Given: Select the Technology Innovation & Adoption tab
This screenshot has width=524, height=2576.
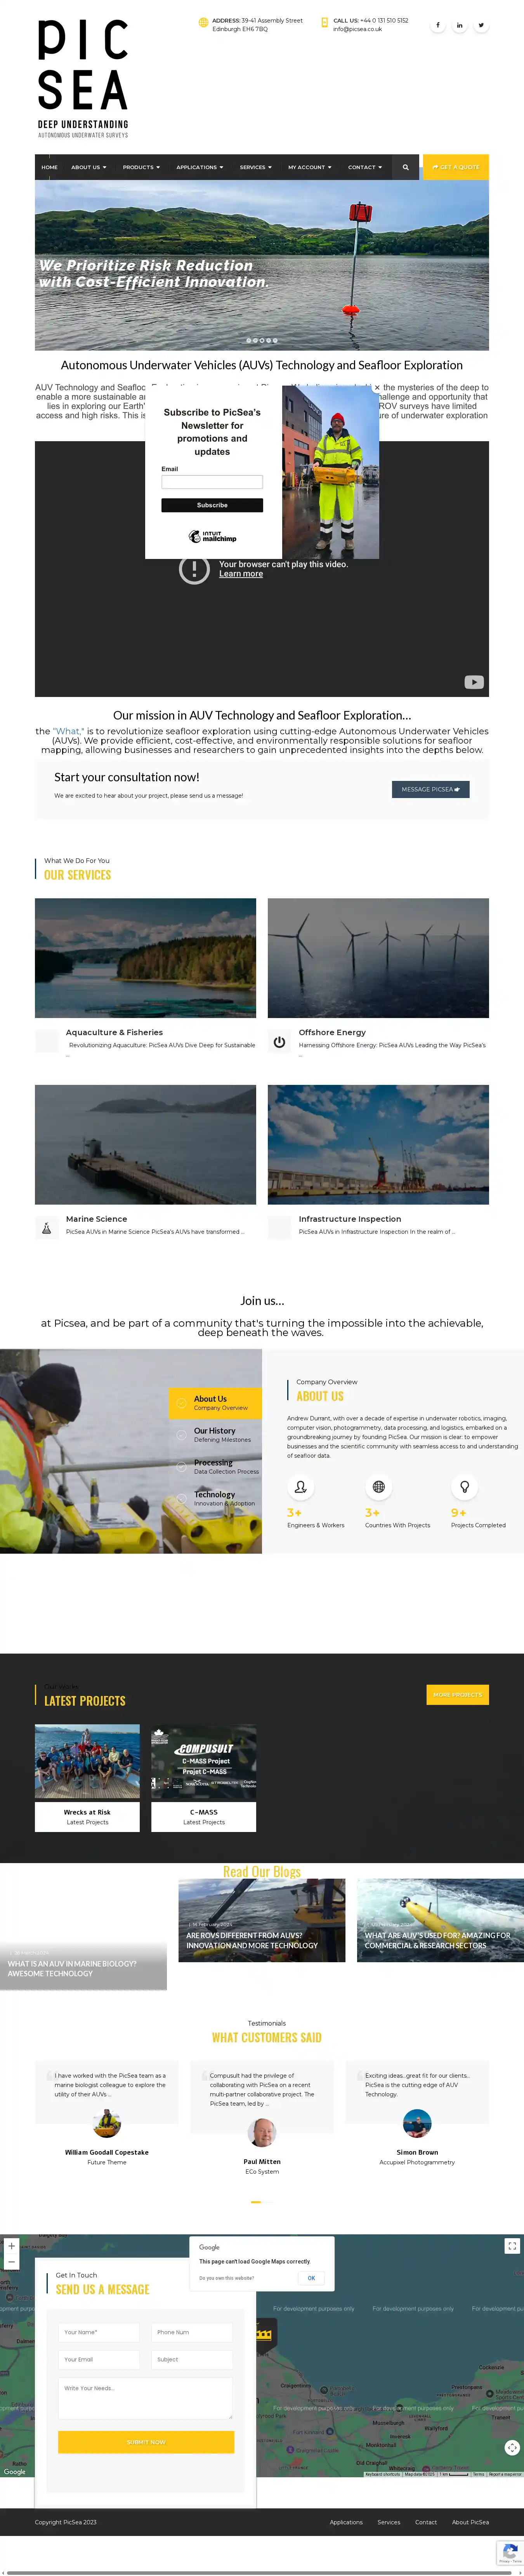Looking at the screenshot, I should point(215,1498).
